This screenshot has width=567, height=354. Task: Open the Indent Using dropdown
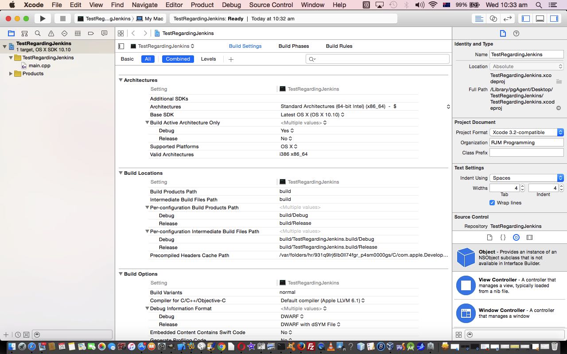[526, 178]
